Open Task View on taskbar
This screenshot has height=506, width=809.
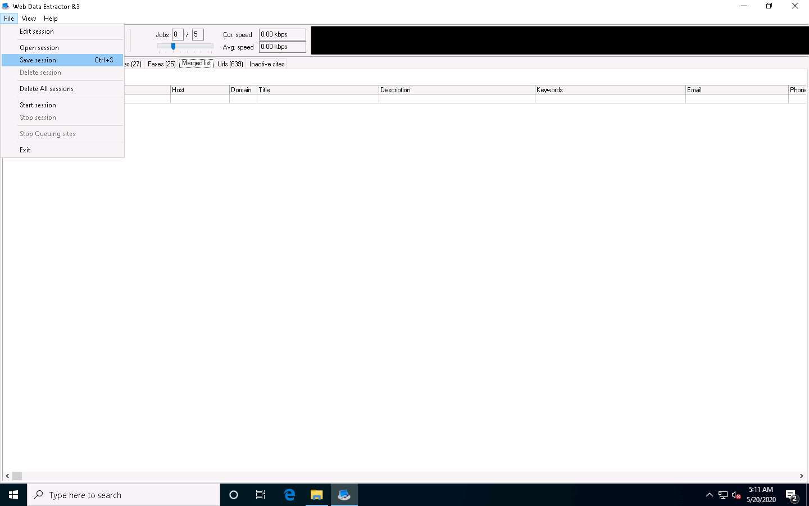(x=261, y=495)
